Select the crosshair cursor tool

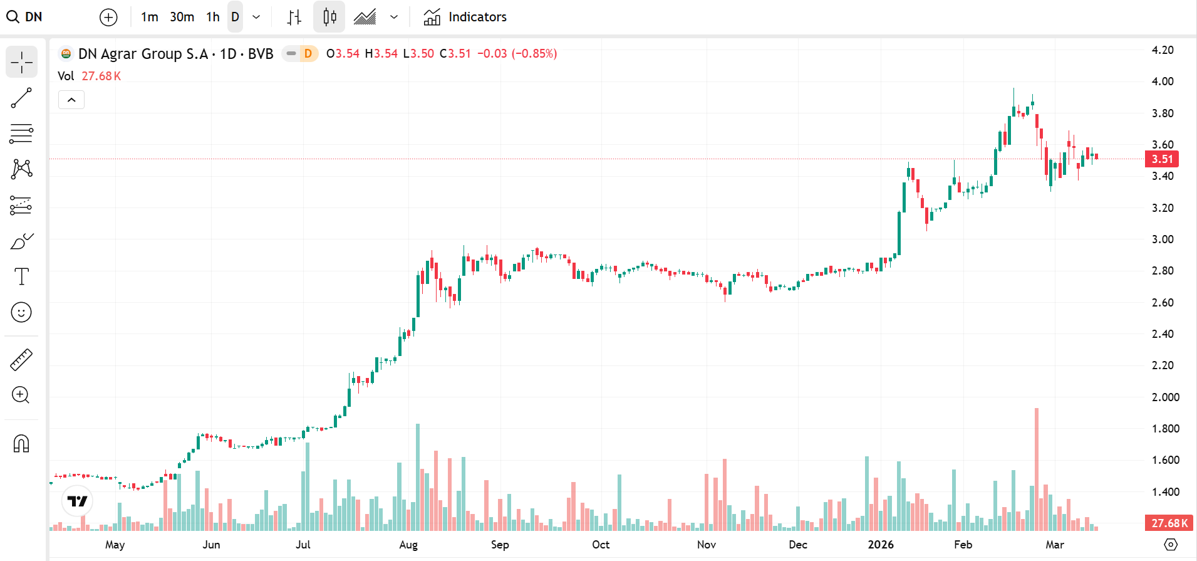click(21, 62)
